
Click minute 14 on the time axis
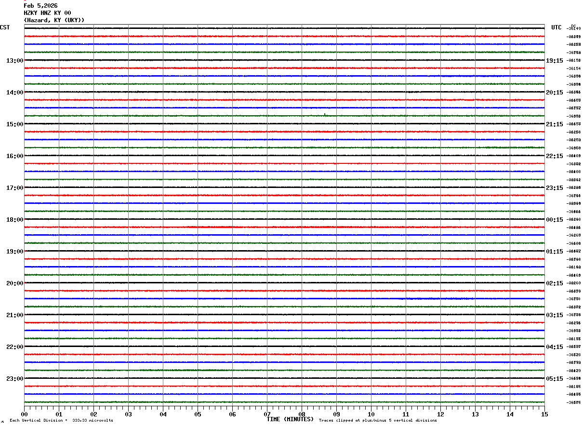[510, 414]
